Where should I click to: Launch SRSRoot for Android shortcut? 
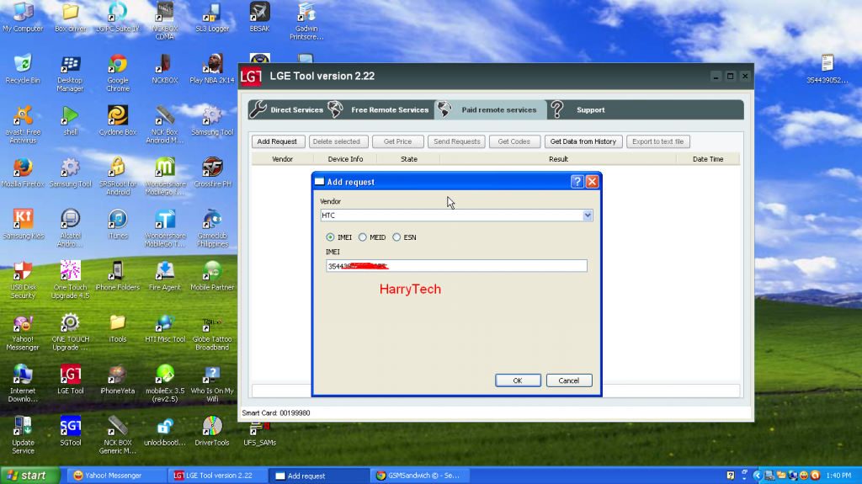(x=118, y=177)
